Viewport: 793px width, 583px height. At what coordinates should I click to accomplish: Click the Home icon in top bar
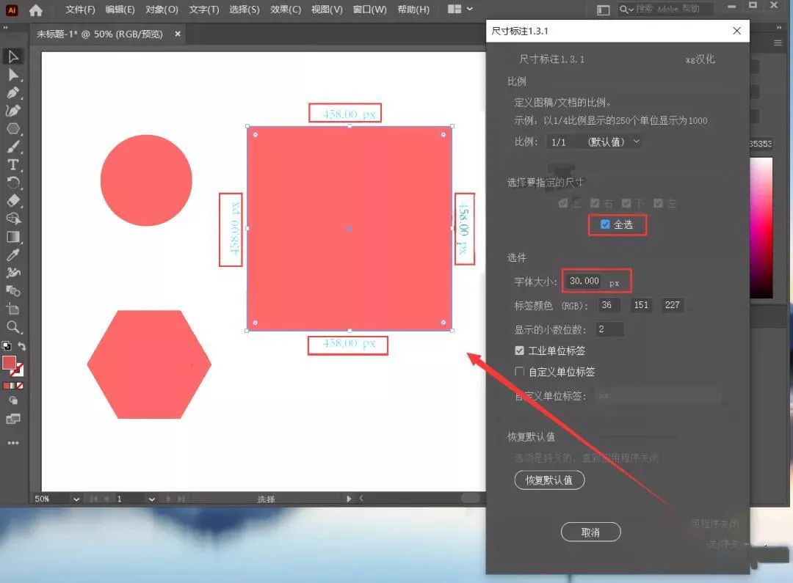pos(35,10)
